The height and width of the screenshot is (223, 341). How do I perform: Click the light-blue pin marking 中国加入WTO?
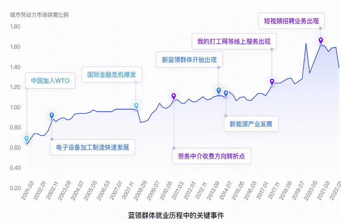27,139
